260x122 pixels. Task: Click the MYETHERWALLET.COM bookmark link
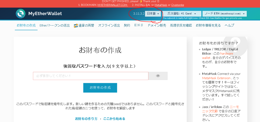point(112,5)
